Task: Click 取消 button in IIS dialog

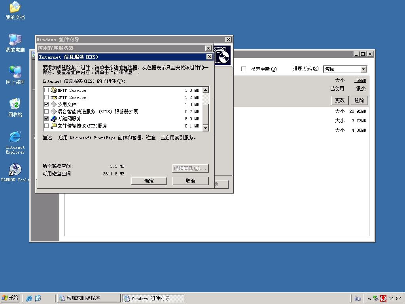Action: [x=190, y=181]
